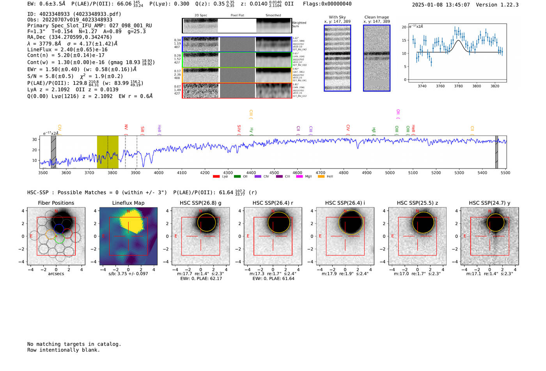Click the "Primary Spec_Slot_IFU_AMP: 027_098_001_RU" line

pyautogui.click(x=90, y=26)
